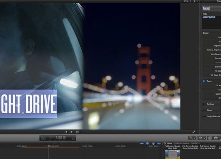Expand the Drop Shadow section label
221x159 pixels.
213,116
